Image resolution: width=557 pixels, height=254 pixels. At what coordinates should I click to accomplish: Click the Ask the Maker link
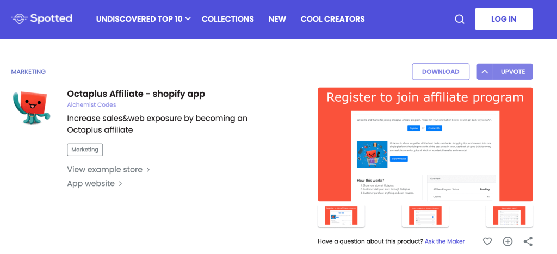click(x=445, y=241)
